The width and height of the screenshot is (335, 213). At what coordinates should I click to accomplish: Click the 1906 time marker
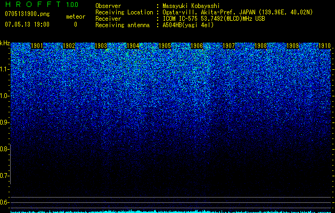coord(197,46)
